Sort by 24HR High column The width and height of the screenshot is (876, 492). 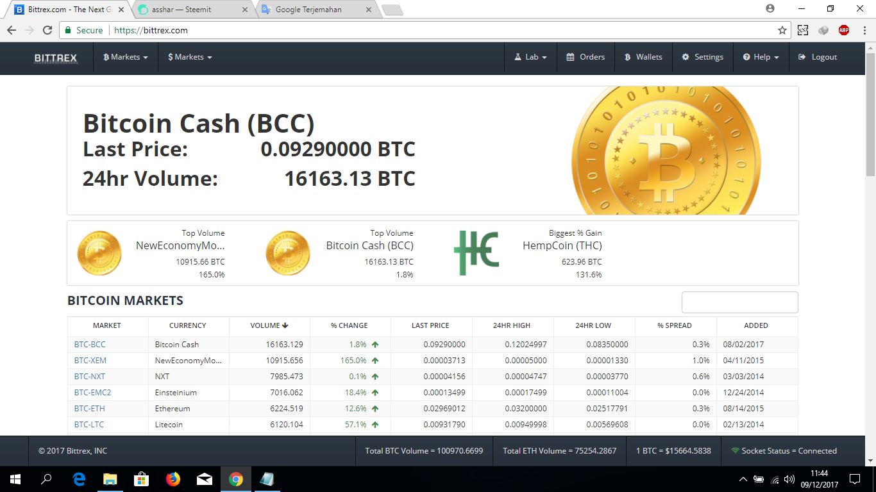point(512,325)
